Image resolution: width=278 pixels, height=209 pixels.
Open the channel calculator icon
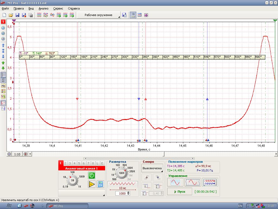point(100,184)
